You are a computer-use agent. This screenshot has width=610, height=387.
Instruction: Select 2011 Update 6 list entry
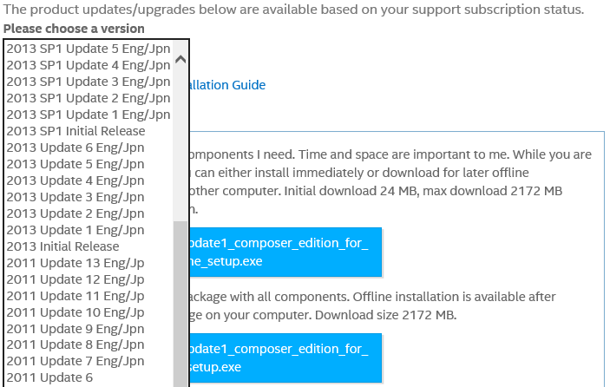point(49,378)
